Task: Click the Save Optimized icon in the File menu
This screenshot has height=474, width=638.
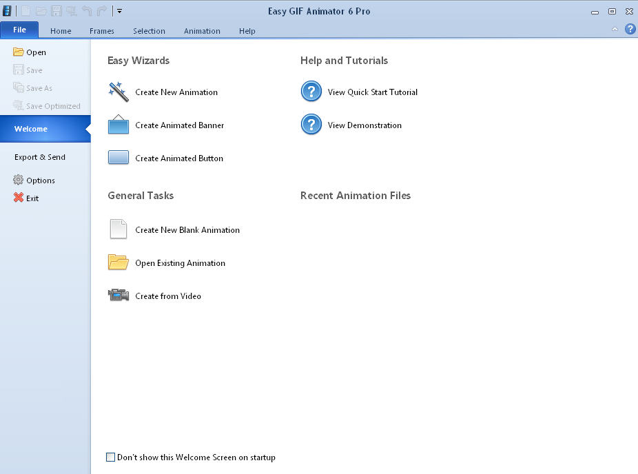Action: 19,105
